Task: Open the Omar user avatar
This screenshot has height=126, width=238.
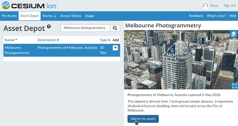Action: coord(206,6)
